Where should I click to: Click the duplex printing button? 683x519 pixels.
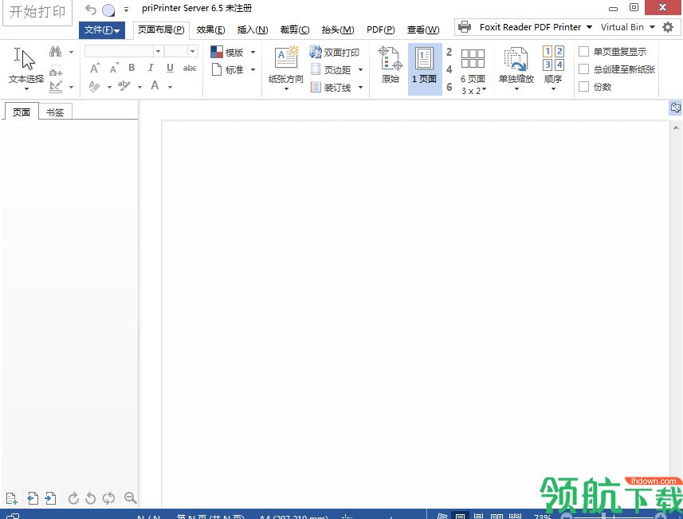point(335,53)
